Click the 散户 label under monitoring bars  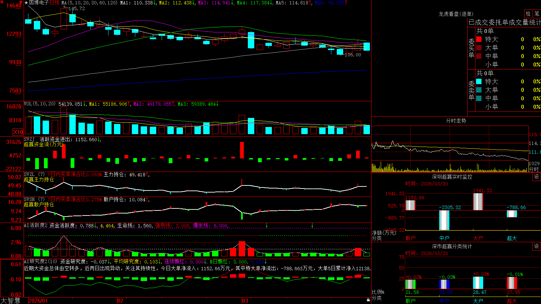click(410, 238)
